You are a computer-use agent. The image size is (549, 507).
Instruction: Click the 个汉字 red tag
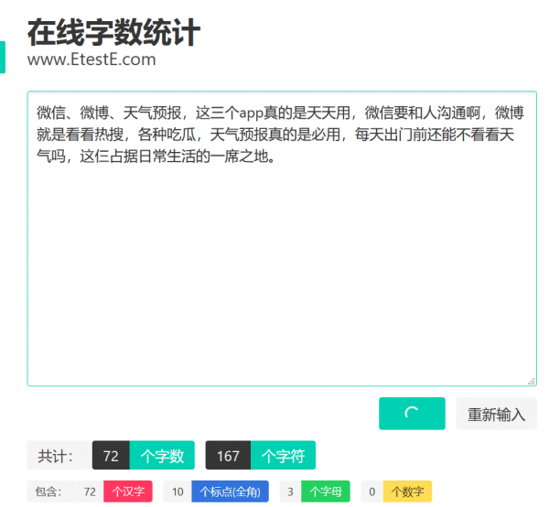tap(128, 491)
